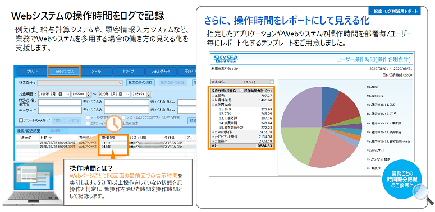This screenshot has width=435, height=212.
Task: Click the 13:55:00 start time stepper
Action: click(89, 94)
